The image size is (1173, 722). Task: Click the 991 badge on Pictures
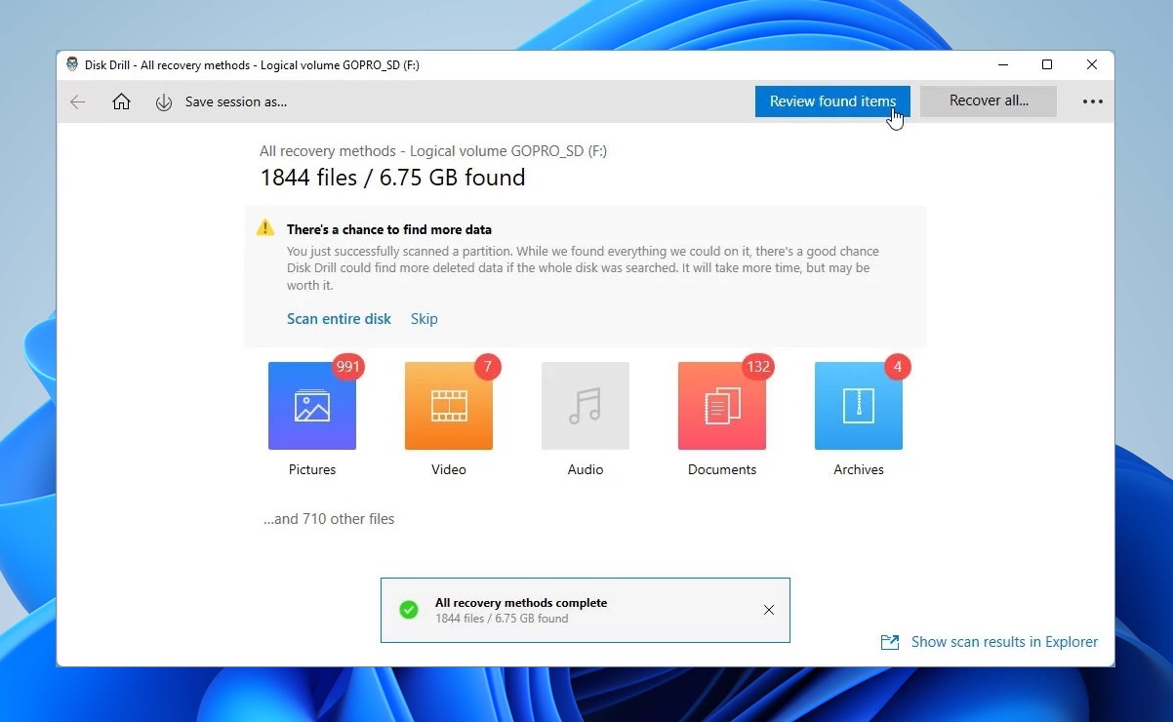pos(347,367)
